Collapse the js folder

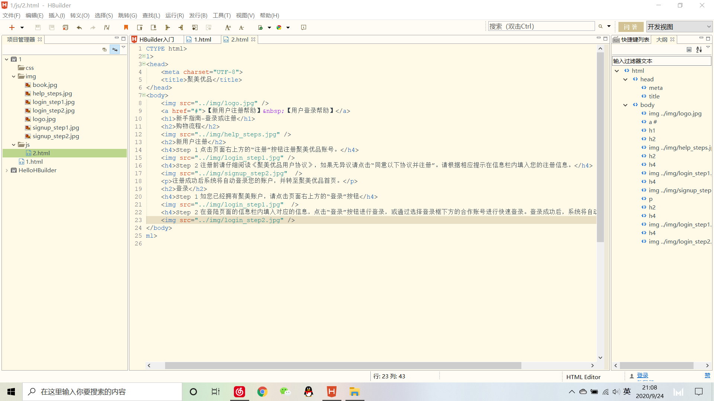point(13,144)
